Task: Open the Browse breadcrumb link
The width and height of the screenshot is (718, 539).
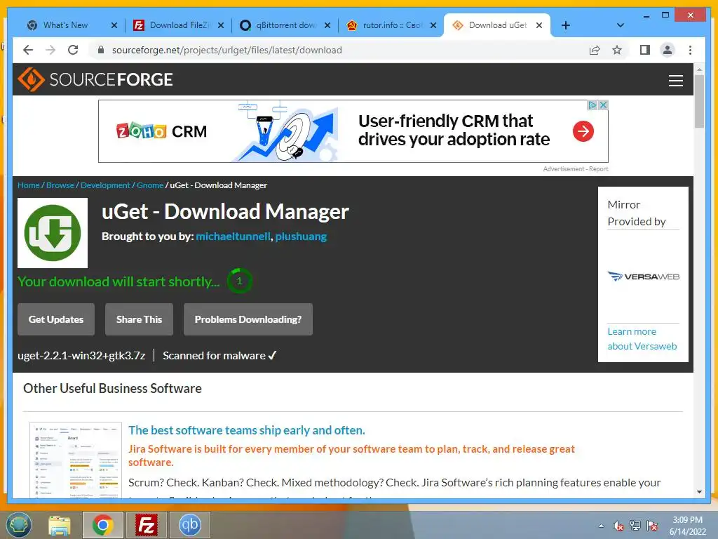Action: point(60,185)
